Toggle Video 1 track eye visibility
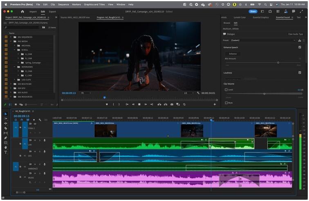The width and height of the screenshot is (309, 201). 35,124
